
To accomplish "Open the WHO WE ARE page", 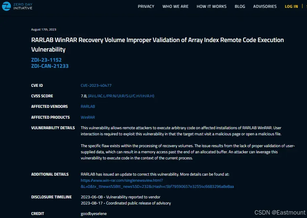I will pyautogui.click(x=175, y=6).
